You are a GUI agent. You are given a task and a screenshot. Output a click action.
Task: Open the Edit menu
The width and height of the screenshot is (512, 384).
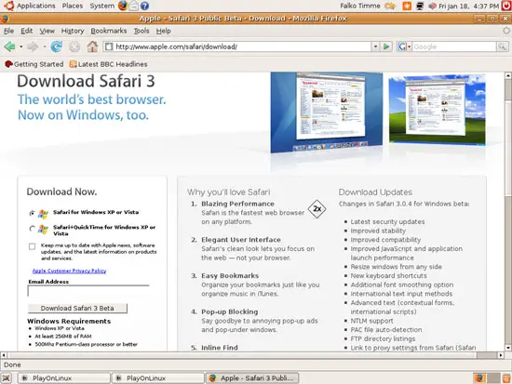pos(26,31)
